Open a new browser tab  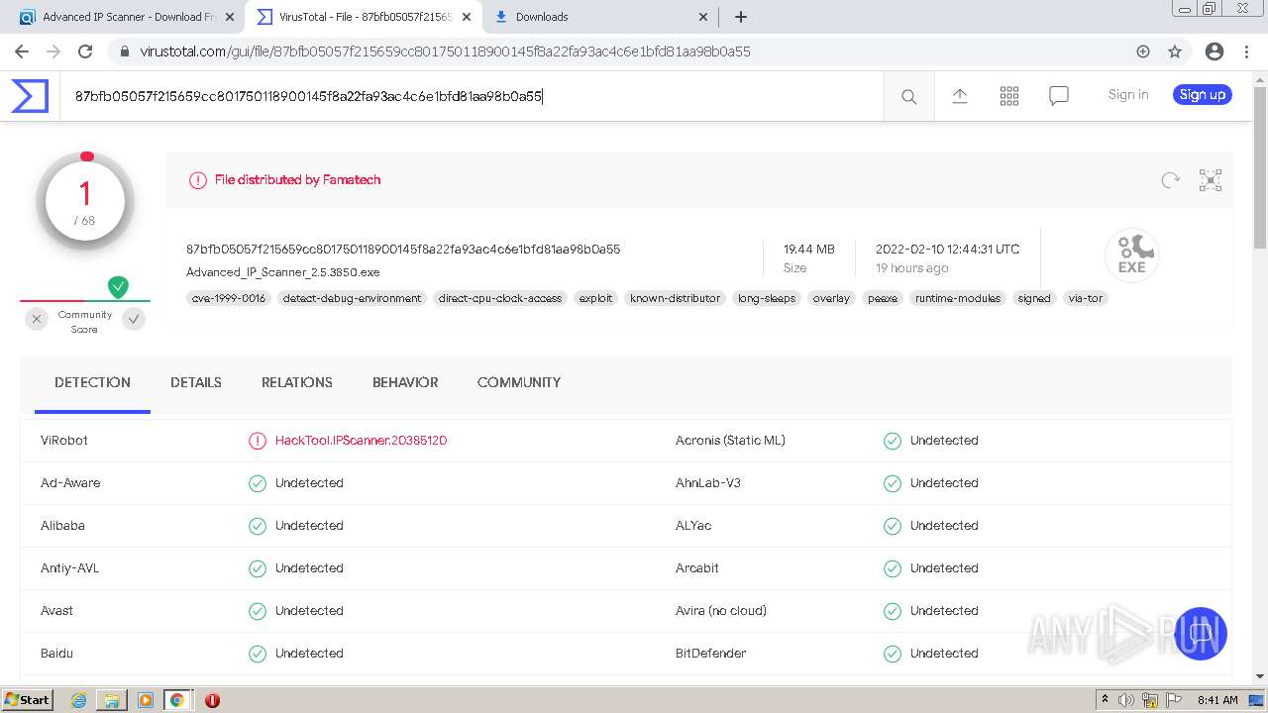click(740, 17)
